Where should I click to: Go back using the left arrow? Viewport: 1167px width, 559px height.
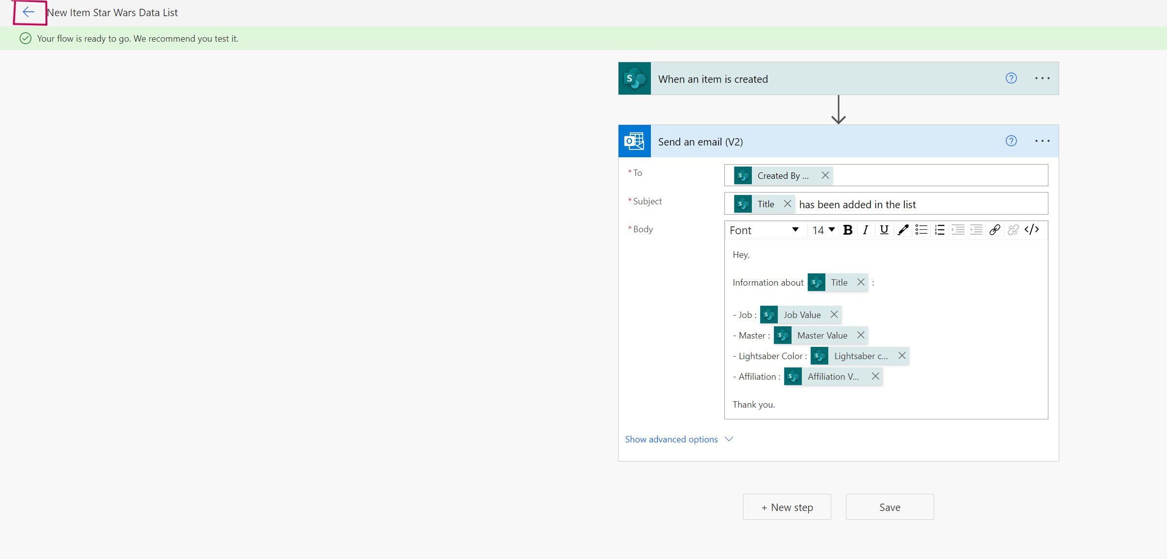tap(28, 12)
